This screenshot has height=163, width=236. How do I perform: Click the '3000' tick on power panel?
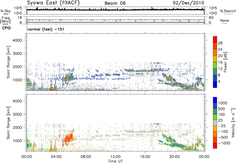[17, 54]
